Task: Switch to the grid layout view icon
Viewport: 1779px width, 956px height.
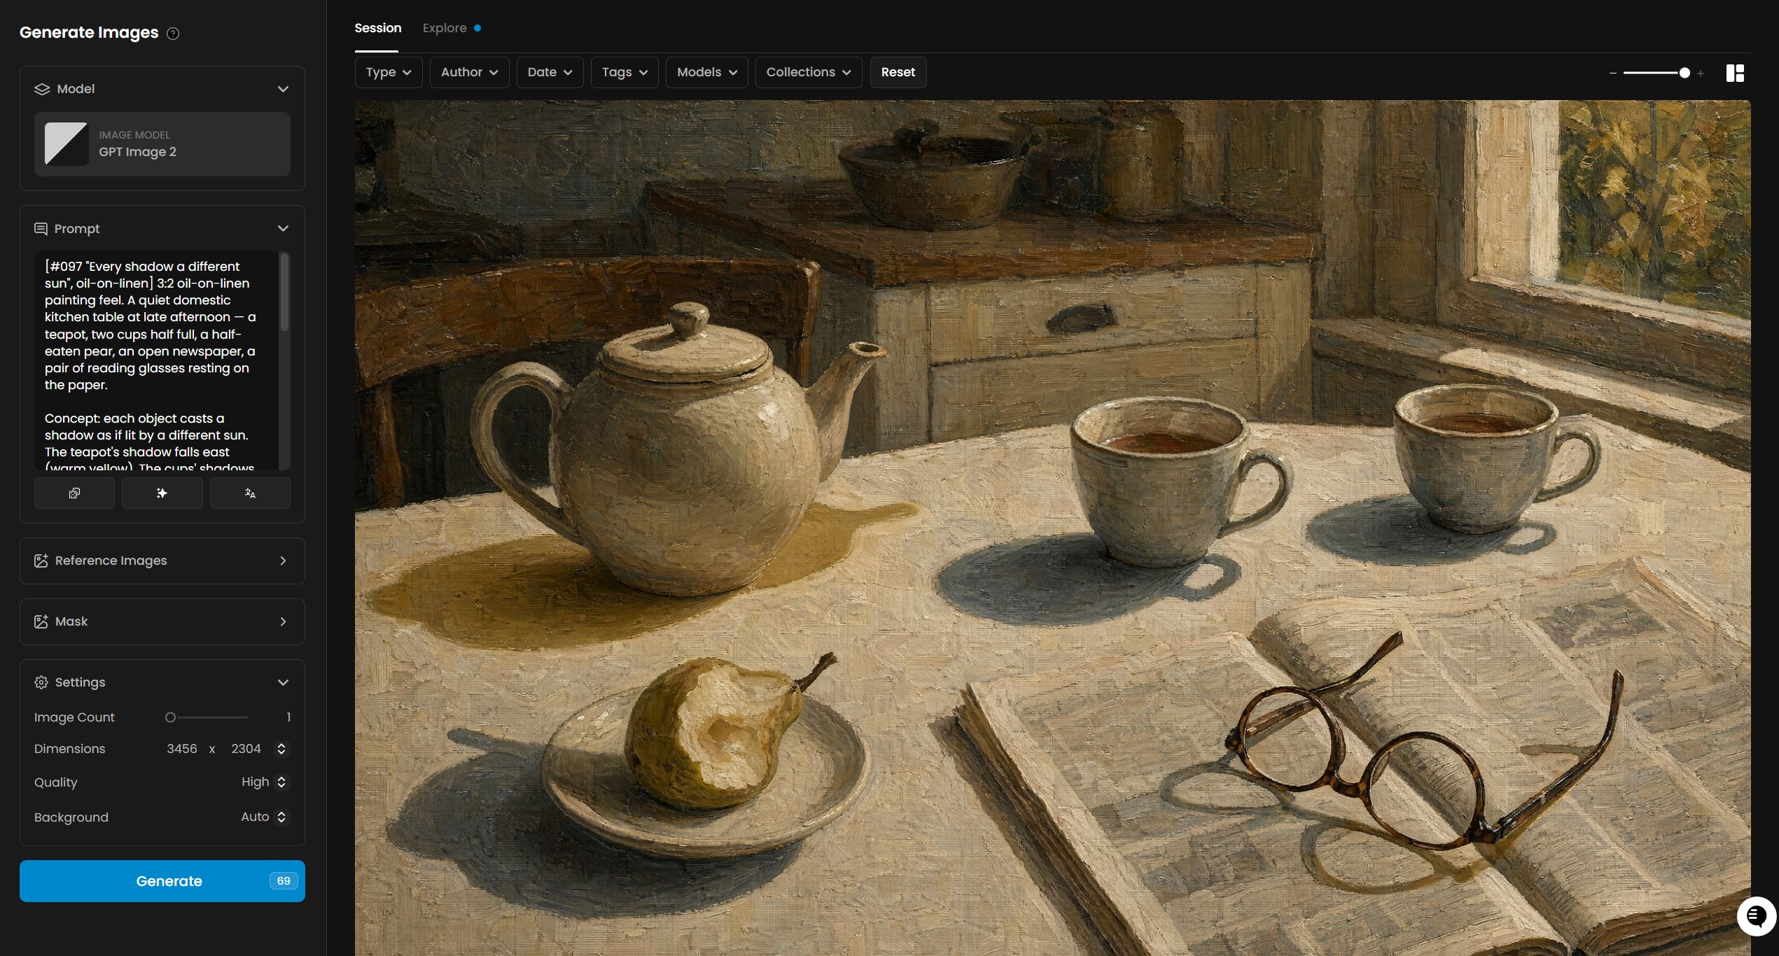Action: click(1735, 73)
